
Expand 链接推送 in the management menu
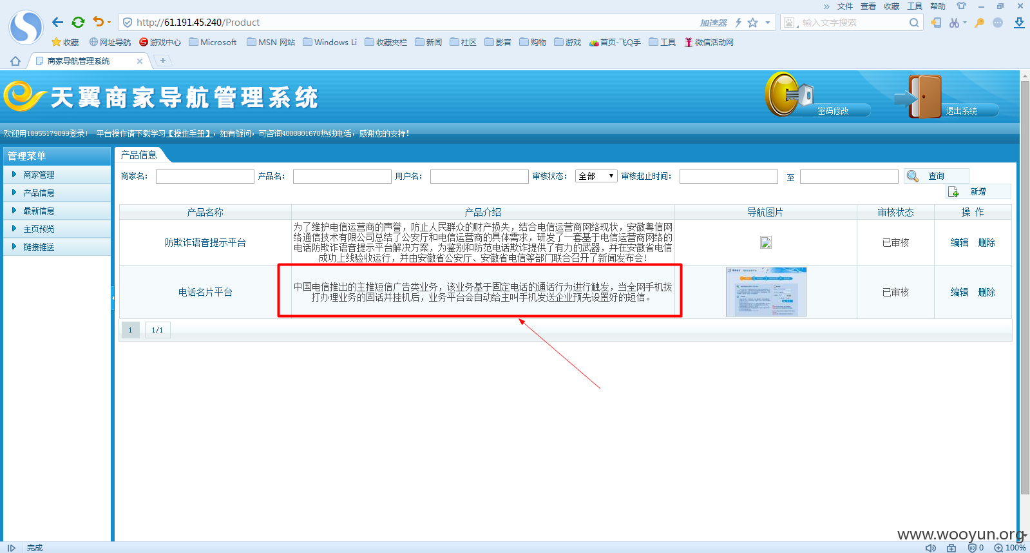[x=57, y=247]
